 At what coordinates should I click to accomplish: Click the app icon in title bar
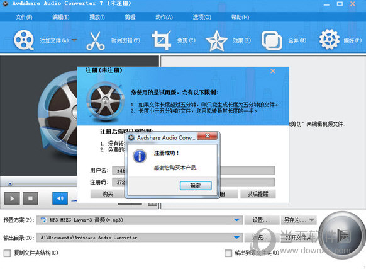[5, 3]
